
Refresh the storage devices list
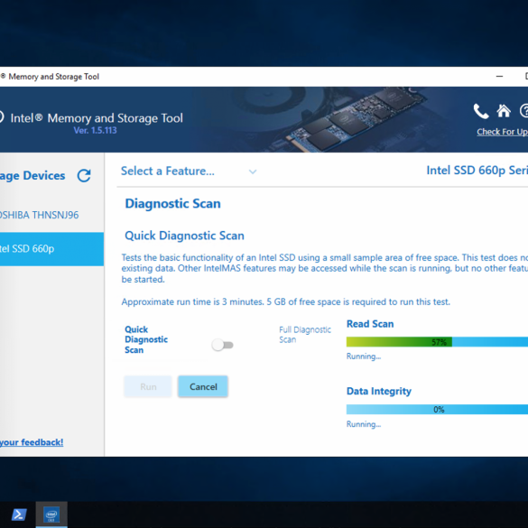(84, 175)
